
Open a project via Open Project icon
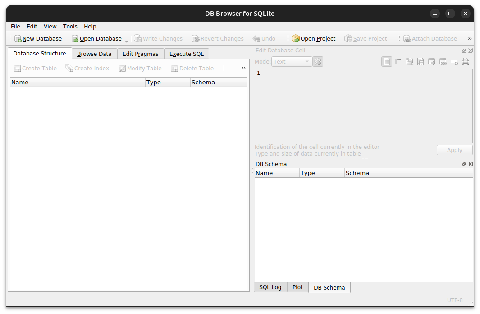coord(296,39)
